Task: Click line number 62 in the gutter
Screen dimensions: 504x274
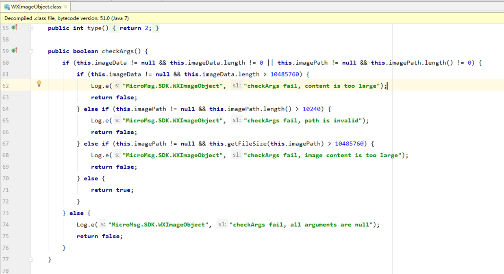Action: [x=5, y=86]
